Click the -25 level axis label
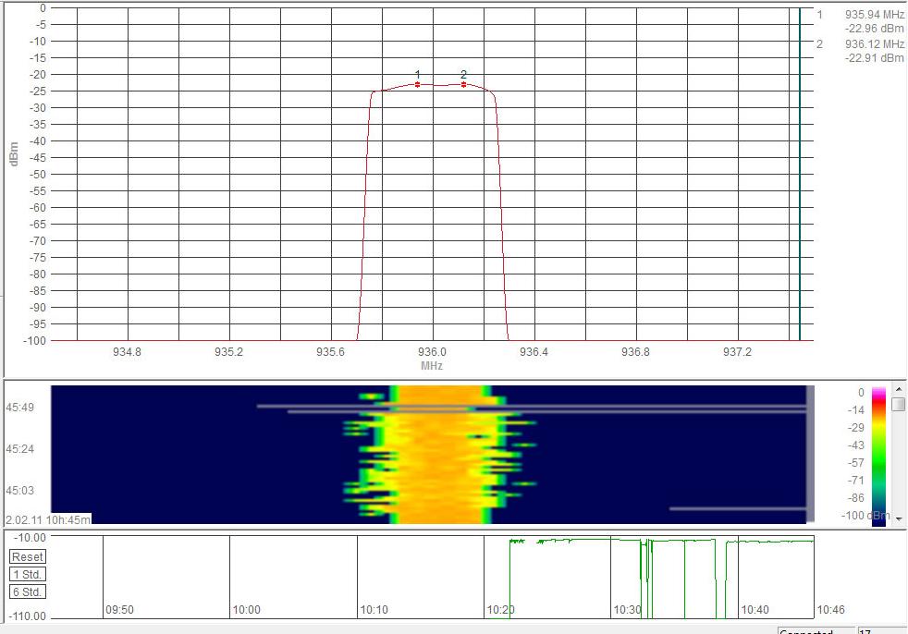The image size is (908, 634). pyautogui.click(x=37, y=91)
